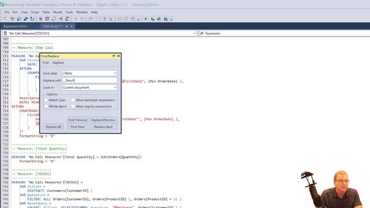Click the blue save-to-model toolbar icon
This screenshot has width=370, height=208.
25,19
